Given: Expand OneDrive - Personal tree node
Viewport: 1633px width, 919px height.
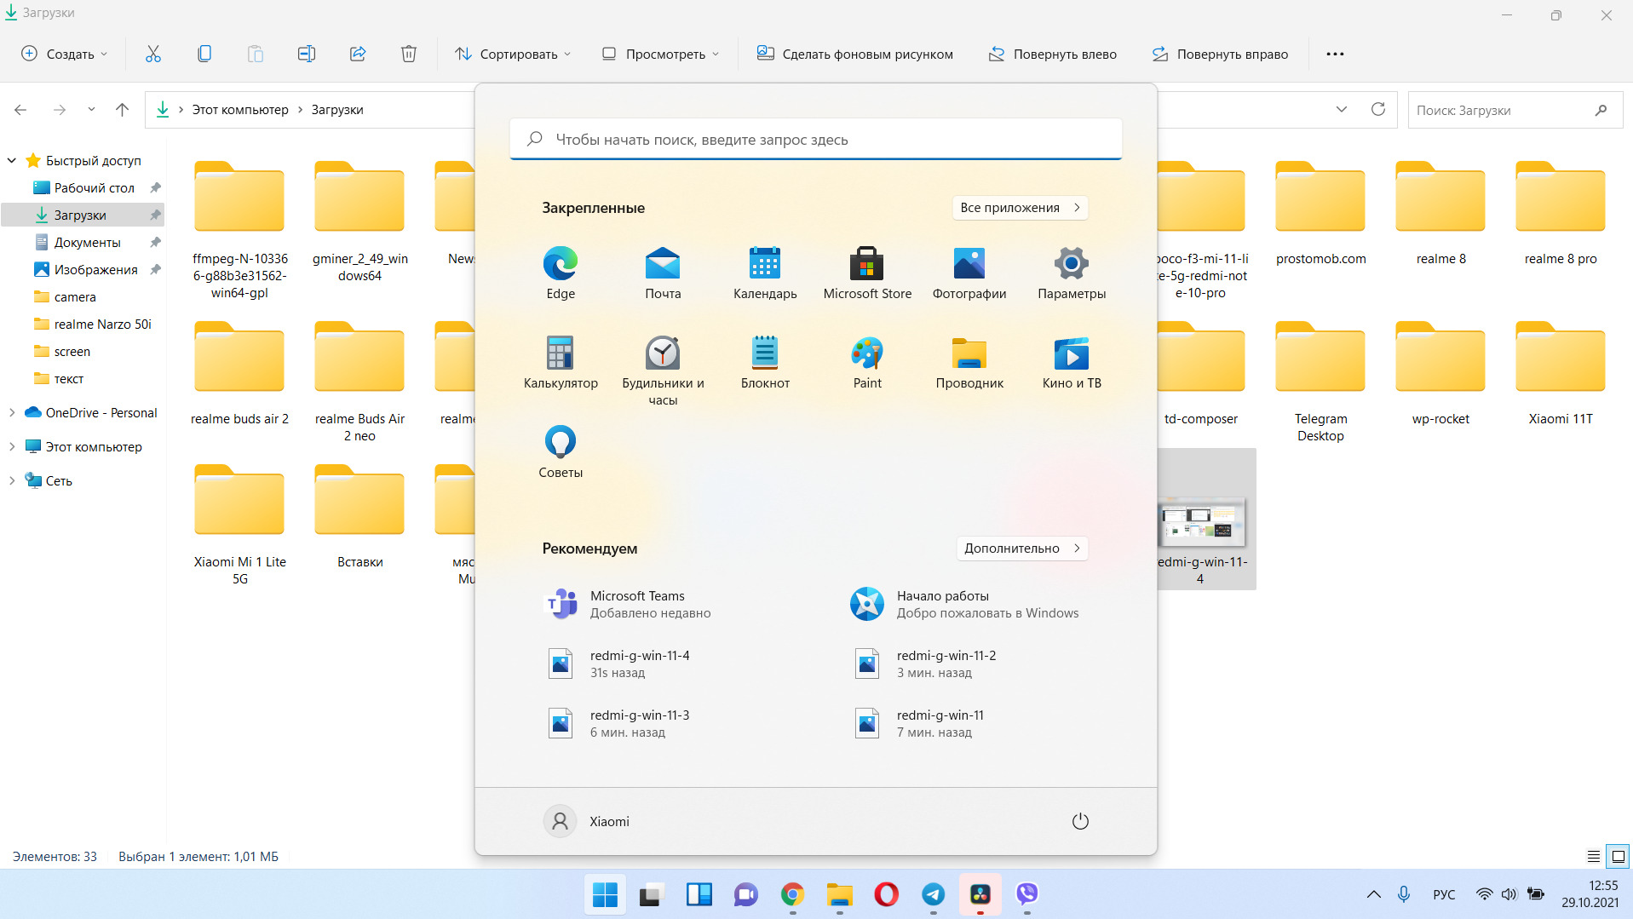Looking at the screenshot, I should click(11, 412).
